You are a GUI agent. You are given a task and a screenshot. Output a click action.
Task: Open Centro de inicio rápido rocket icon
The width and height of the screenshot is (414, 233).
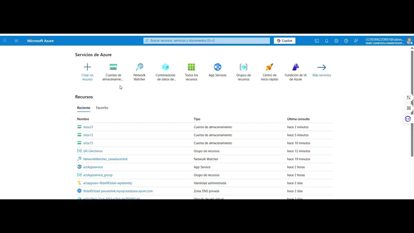coord(269,67)
